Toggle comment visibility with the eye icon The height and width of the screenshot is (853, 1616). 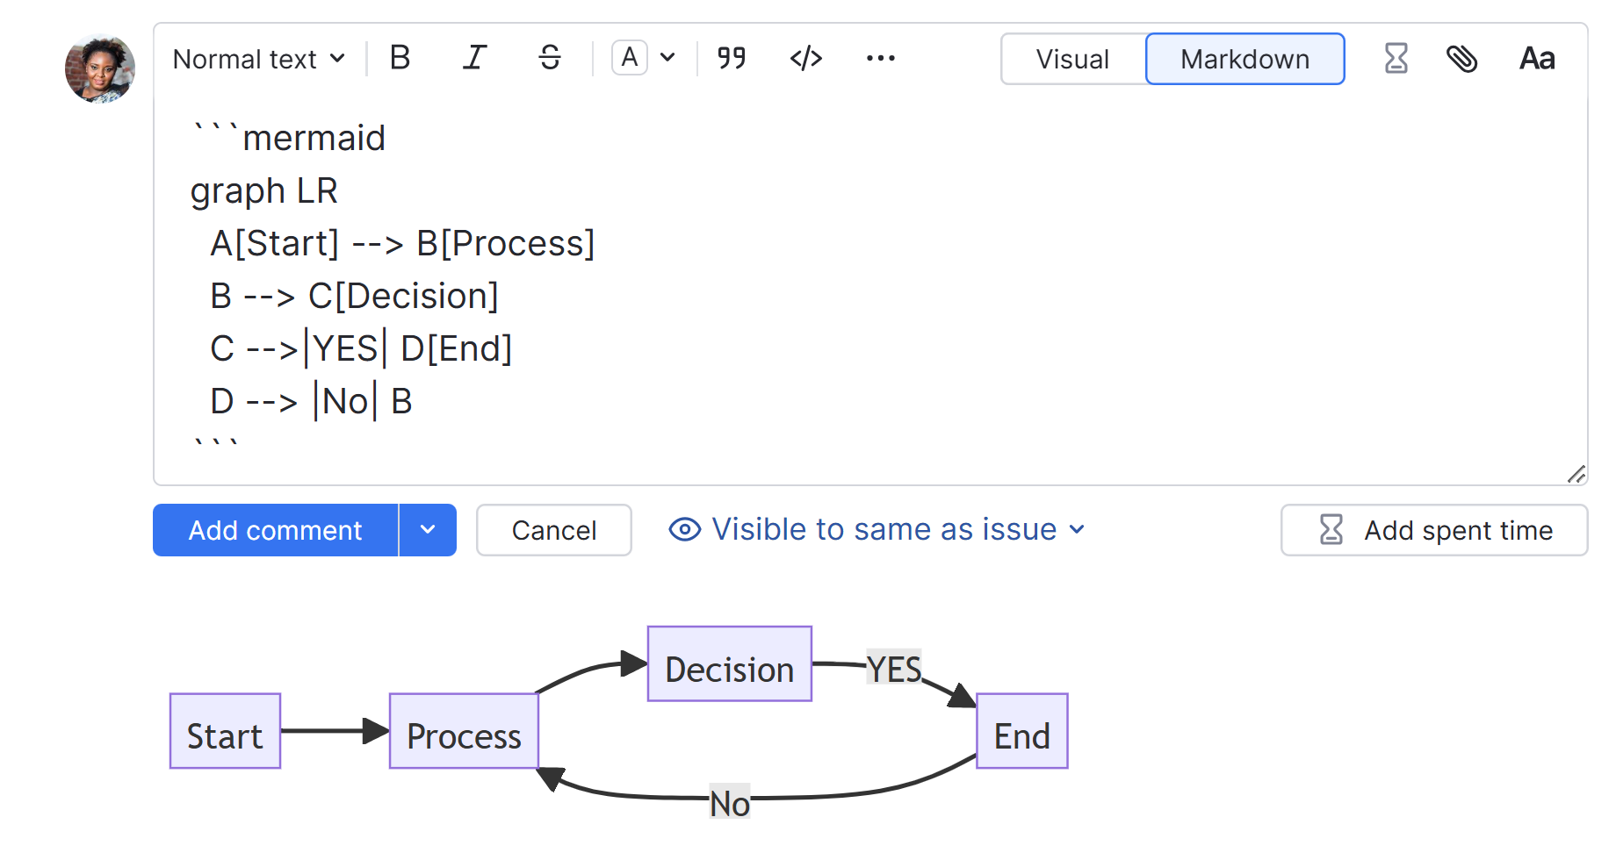coord(684,529)
